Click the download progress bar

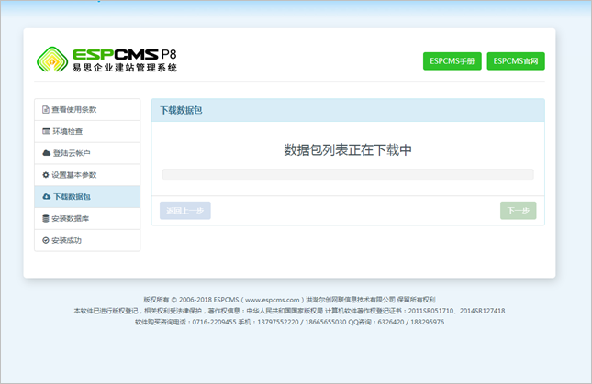348,174
